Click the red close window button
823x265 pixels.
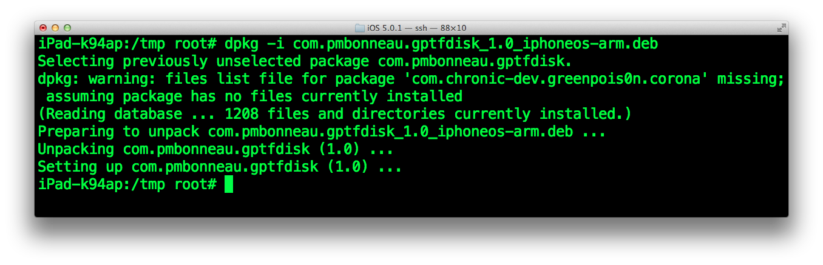click(x=43, y=28)
